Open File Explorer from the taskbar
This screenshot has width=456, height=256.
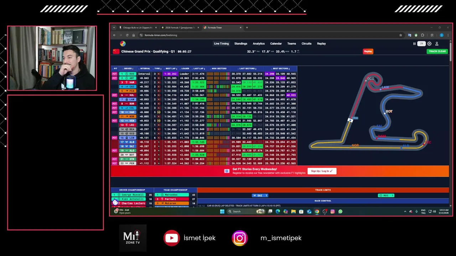(293, 212)
